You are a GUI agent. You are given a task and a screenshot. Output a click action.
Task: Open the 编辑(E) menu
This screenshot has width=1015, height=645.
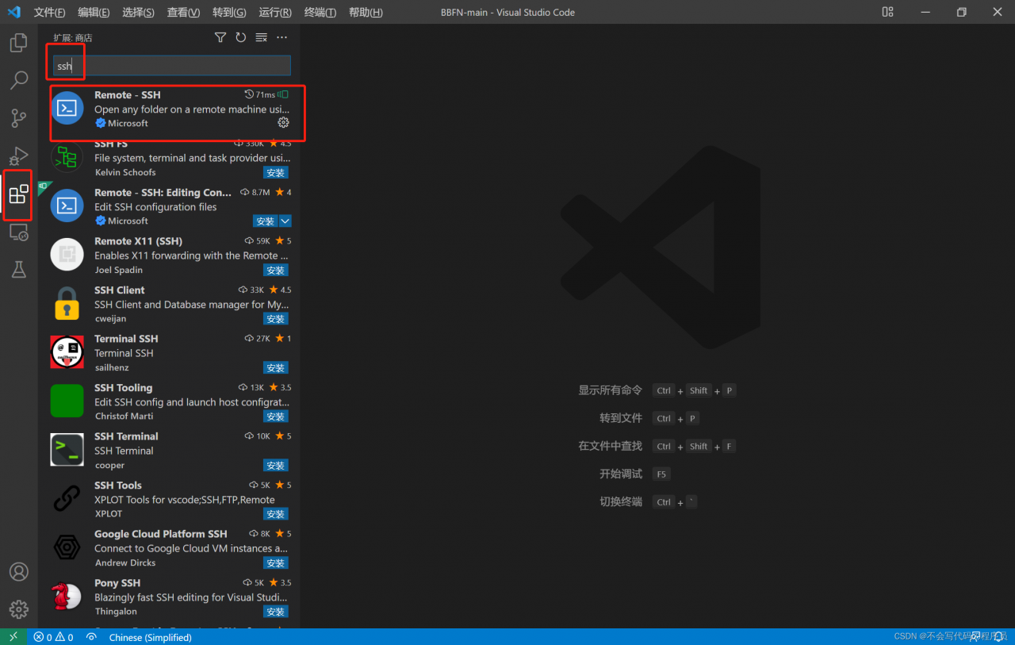click(94, 13)
